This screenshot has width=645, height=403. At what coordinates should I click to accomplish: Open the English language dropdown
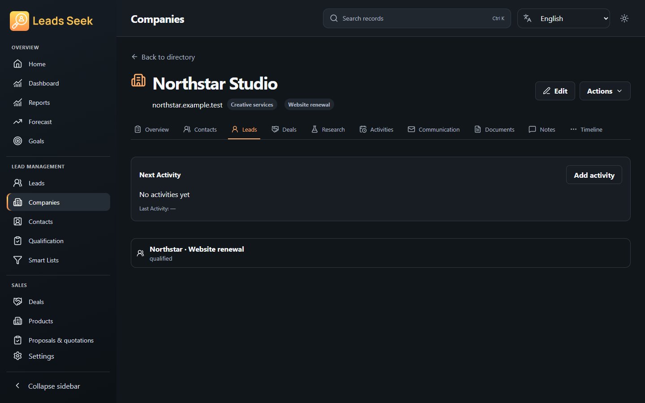click(x=563, y=18)
